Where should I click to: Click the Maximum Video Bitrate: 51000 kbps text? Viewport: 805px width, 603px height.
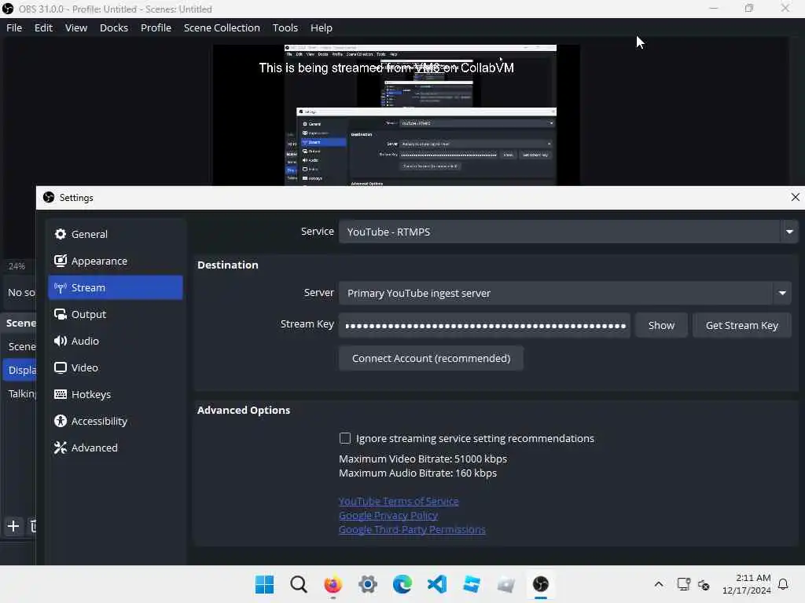pyautogui.click(x=422, y=459)
